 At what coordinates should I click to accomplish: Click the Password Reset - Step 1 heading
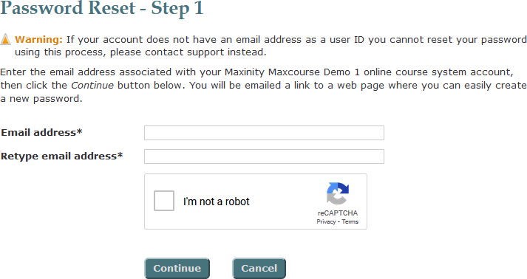[102, 8]
